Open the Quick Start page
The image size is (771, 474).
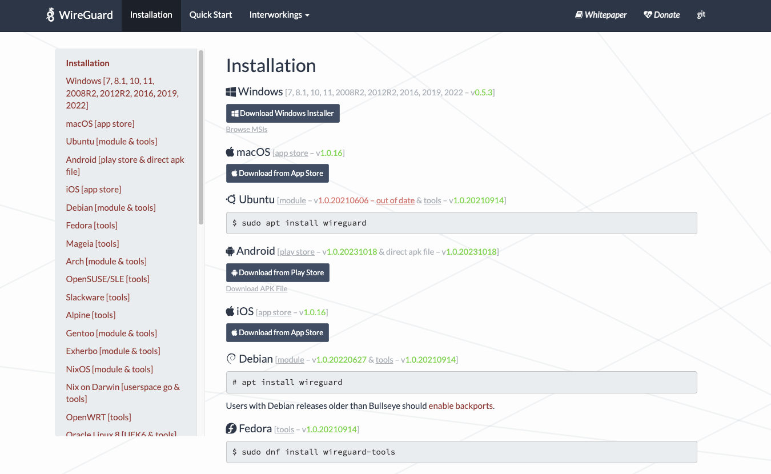(x=211, y=15)
